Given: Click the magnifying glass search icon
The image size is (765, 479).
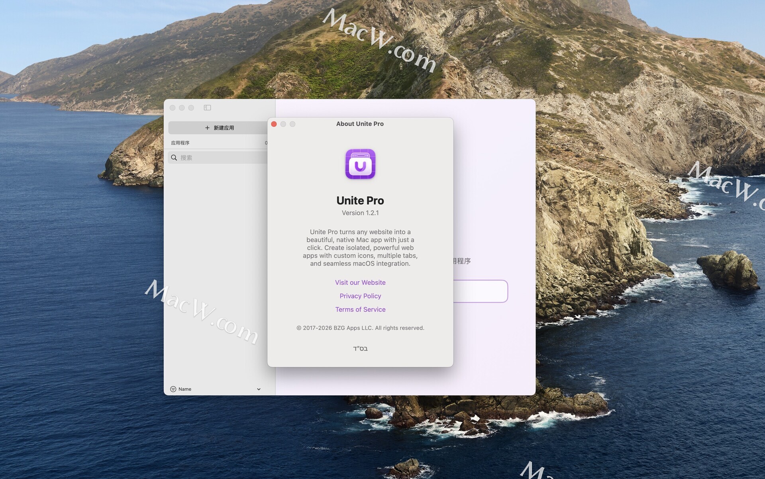Looking at the screenshot, I should coord(174,158).
